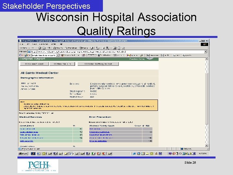Expand Google toolbar search history dropdown
233x175 pixels.
[x=58, y=55]
